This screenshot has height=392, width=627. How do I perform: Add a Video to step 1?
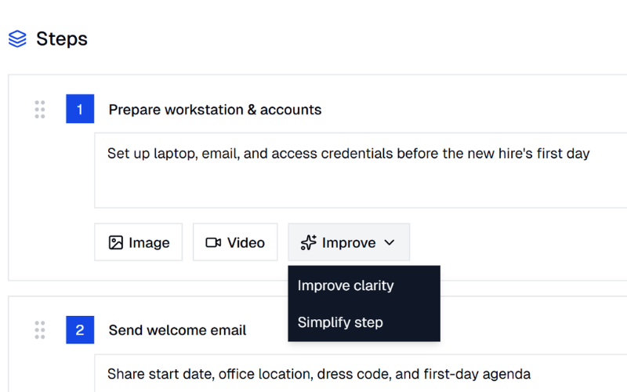(235, 242)
